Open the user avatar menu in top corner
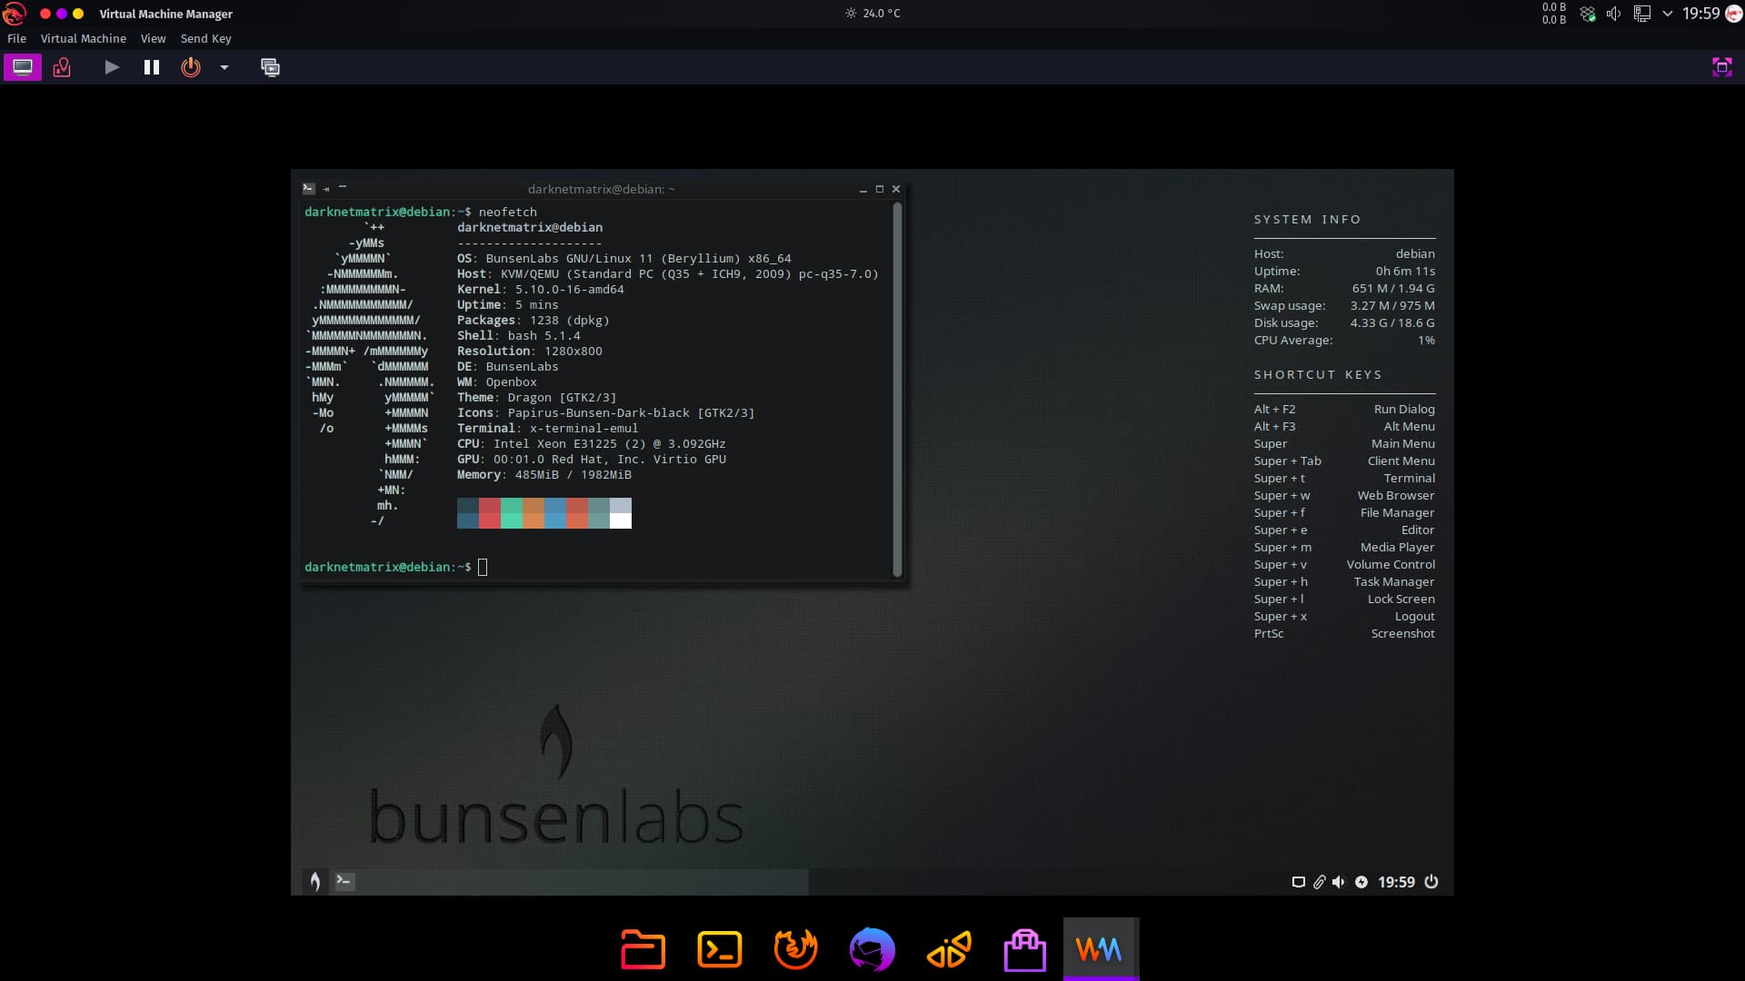This screenshot has height=981, width=1745. [x=1733, y=14]
